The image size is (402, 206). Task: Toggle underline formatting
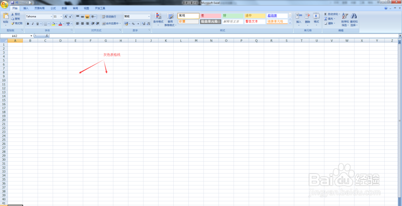pos(37,24)
